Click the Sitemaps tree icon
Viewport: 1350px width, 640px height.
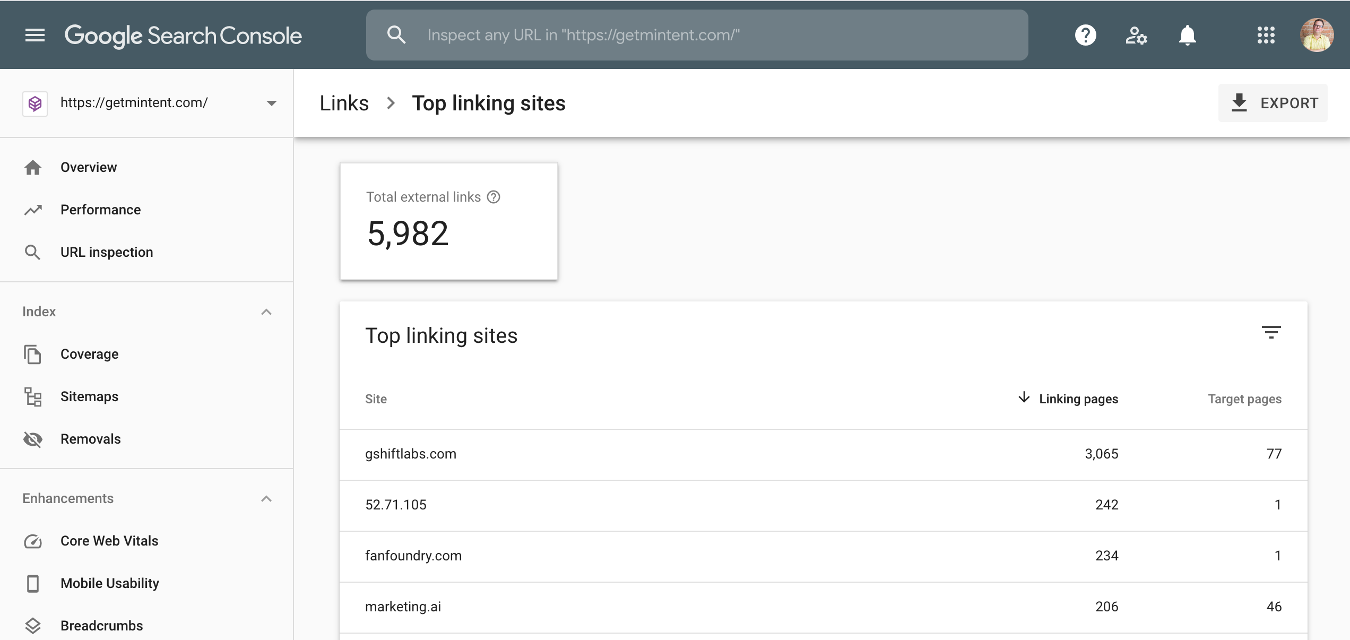coord(33,396)
